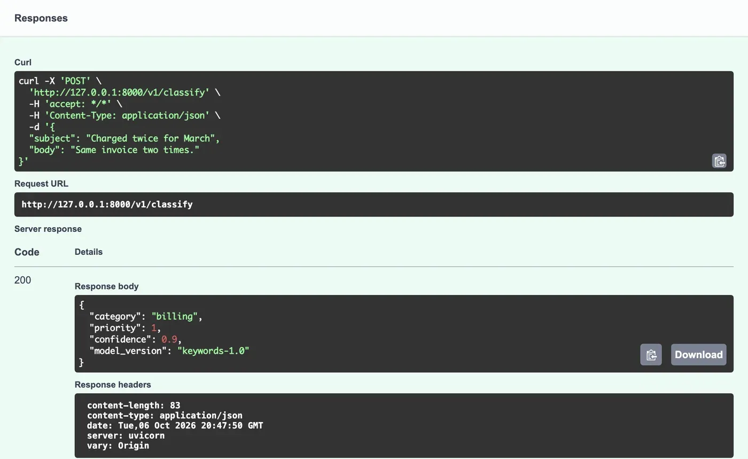Click the Responses section heading
748x459 pixels.
(x=41, y=18)
